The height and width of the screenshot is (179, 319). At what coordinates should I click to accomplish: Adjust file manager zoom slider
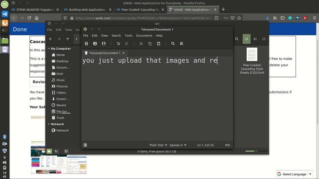(256, 151)
